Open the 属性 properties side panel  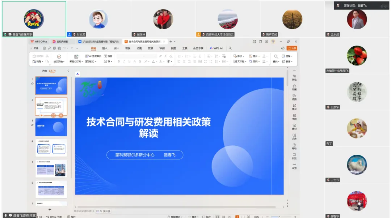click(294, 77)
